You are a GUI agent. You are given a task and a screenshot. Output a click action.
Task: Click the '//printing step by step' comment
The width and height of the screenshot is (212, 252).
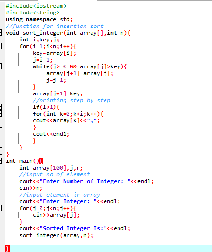[71, 100]
